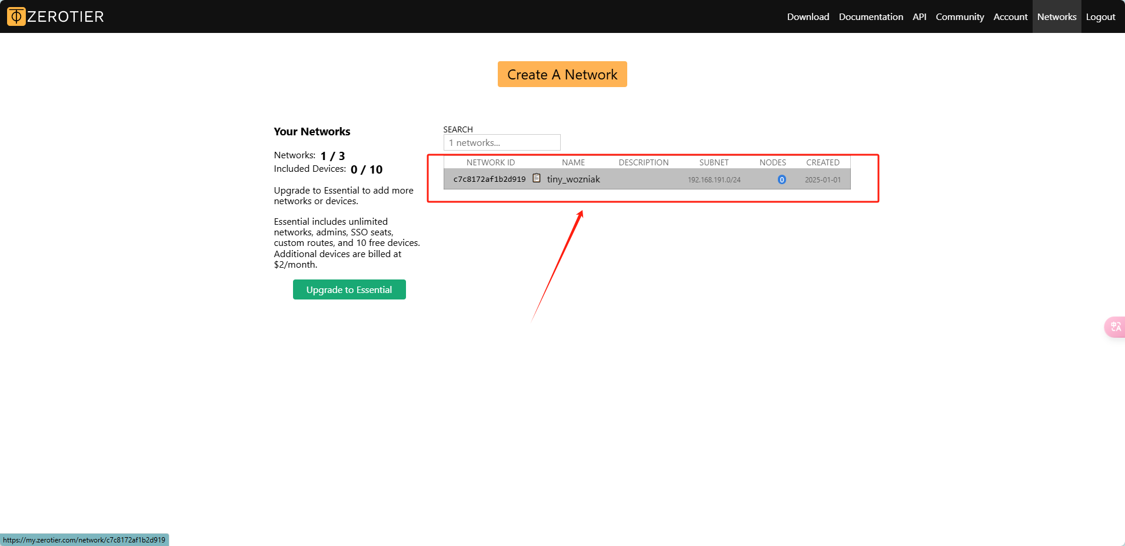The image size is (1125, 546).
Task: Click the included devices count 0 / 10
Action: (367, 169)
